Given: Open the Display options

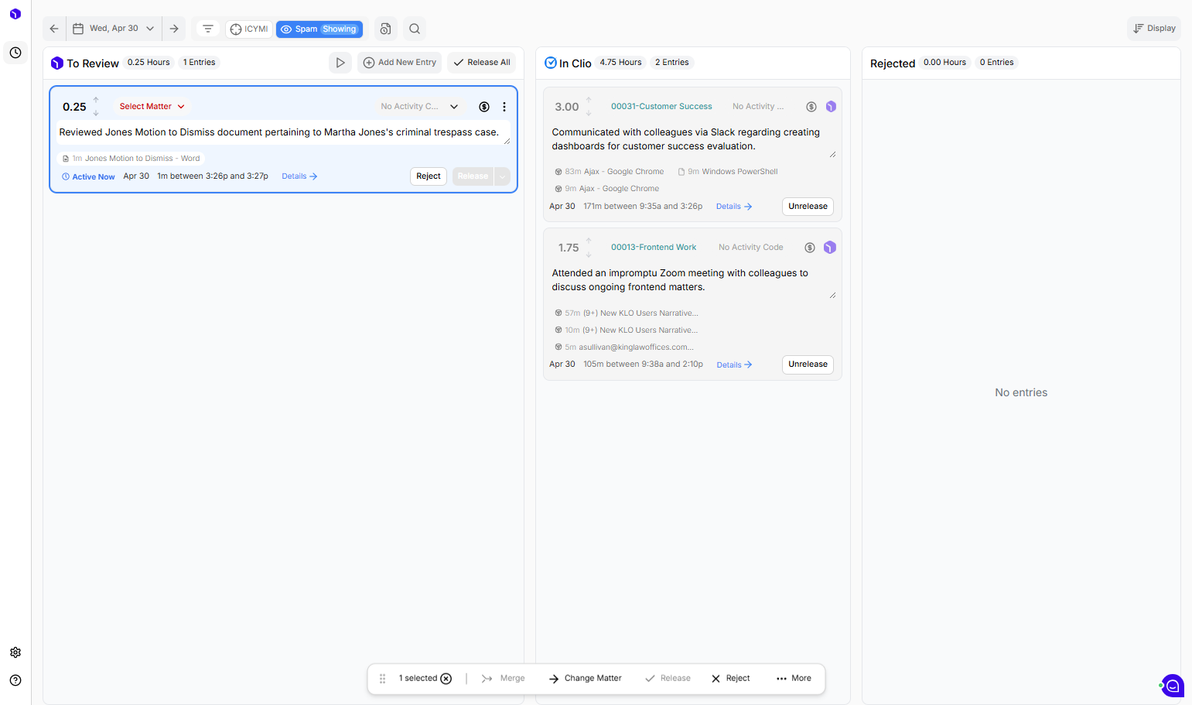Looking at the screenshot, I should pos(1154,29).
